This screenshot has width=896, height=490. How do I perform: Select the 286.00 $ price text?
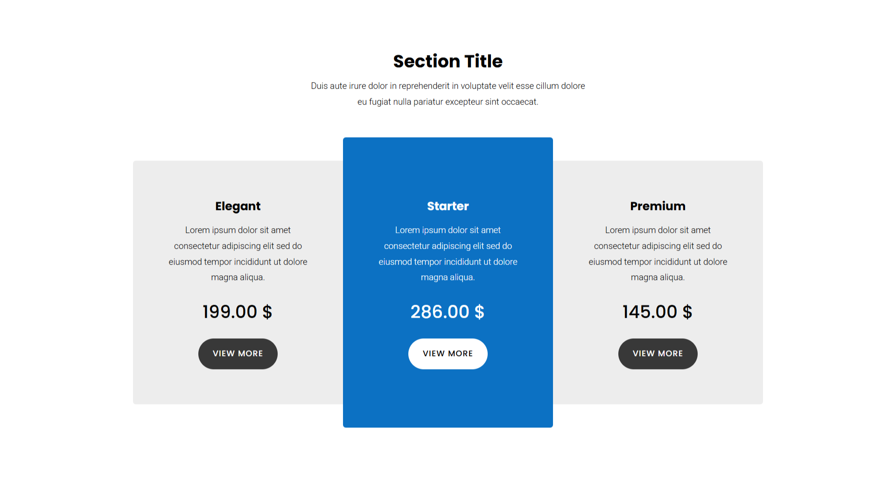448,312
